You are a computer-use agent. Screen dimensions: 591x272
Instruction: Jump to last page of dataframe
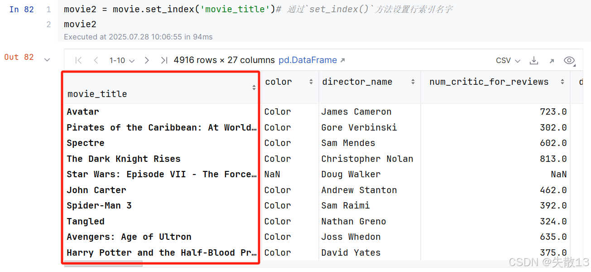pyautogui.click(x=164, y=60)
